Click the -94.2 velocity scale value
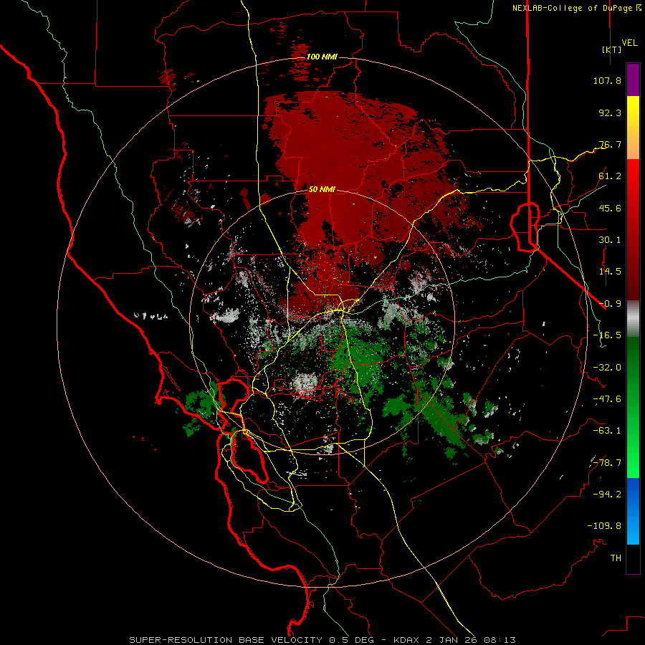This screenshot has height=645, width=645. coord(607,494)
